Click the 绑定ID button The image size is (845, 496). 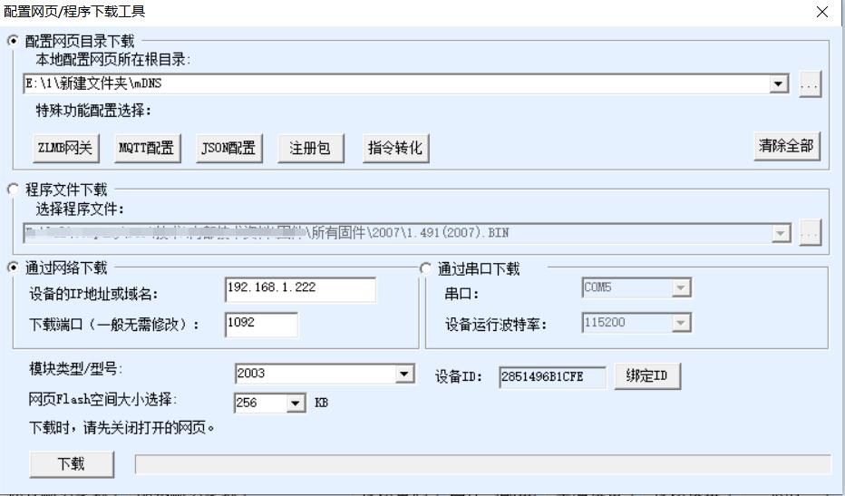pos(646,376)
